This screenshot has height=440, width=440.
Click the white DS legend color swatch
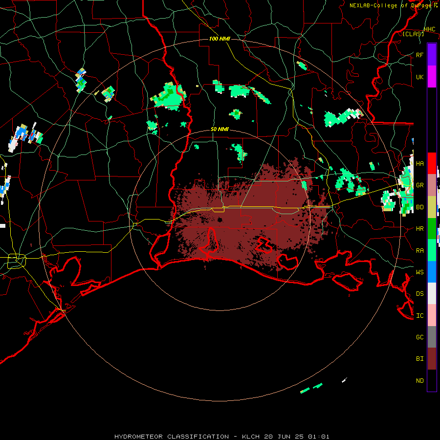[x=432, y=293]
